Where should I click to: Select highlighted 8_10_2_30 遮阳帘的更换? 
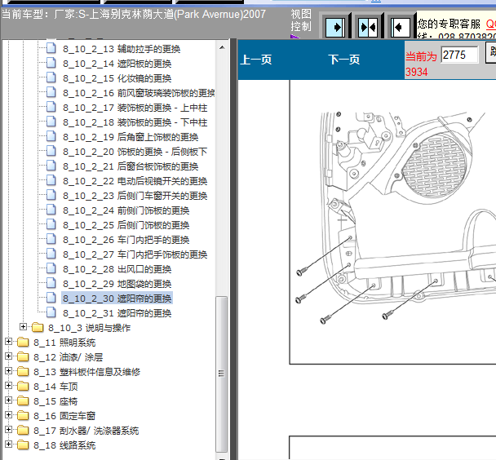[117, 299]
